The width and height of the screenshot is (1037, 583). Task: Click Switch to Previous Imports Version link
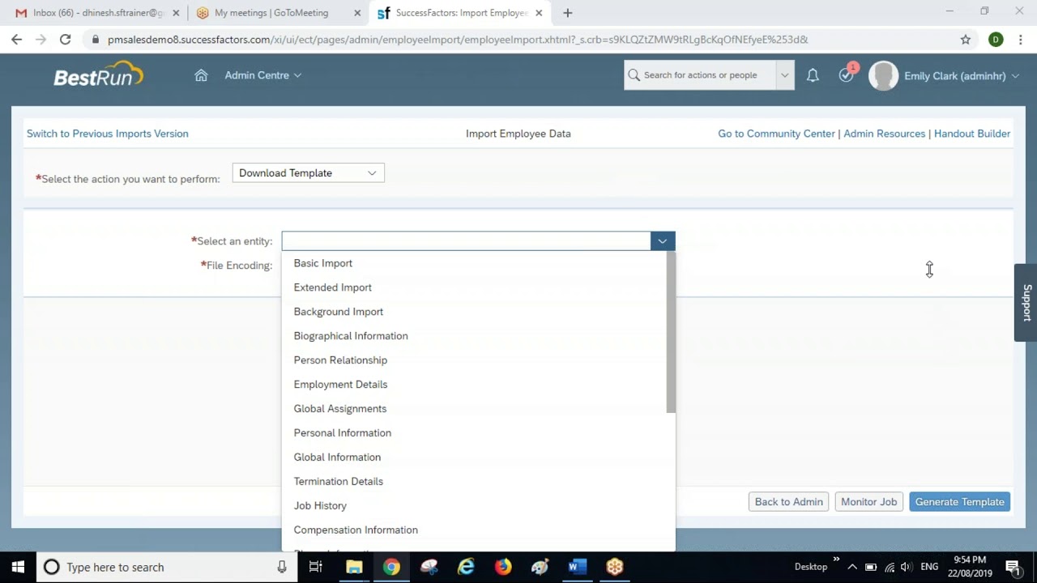(108, 134)
